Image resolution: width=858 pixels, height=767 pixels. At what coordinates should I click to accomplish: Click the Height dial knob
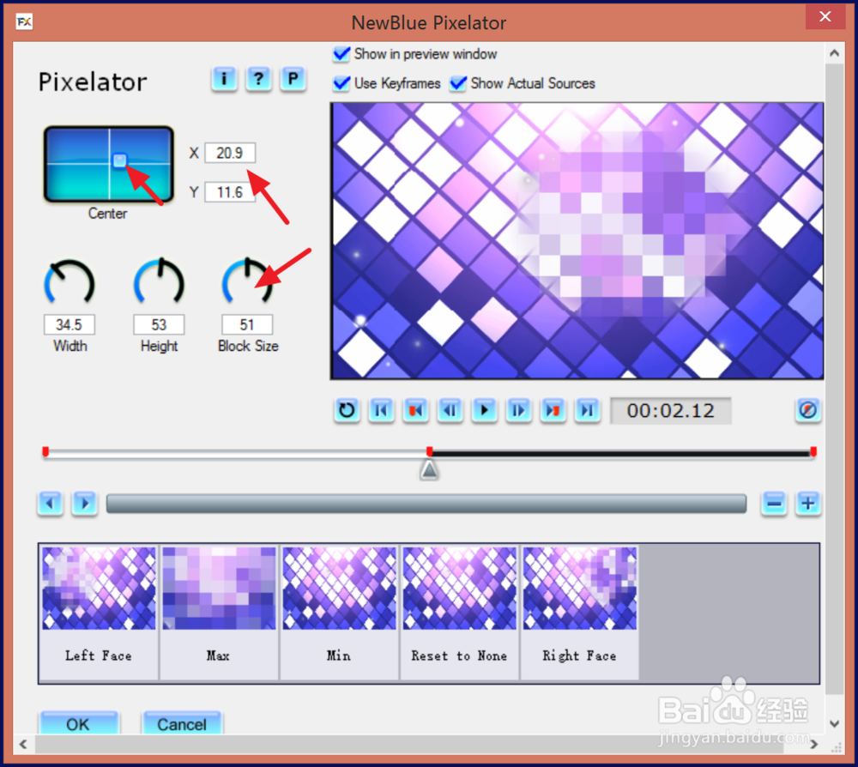tap(159, 281)
